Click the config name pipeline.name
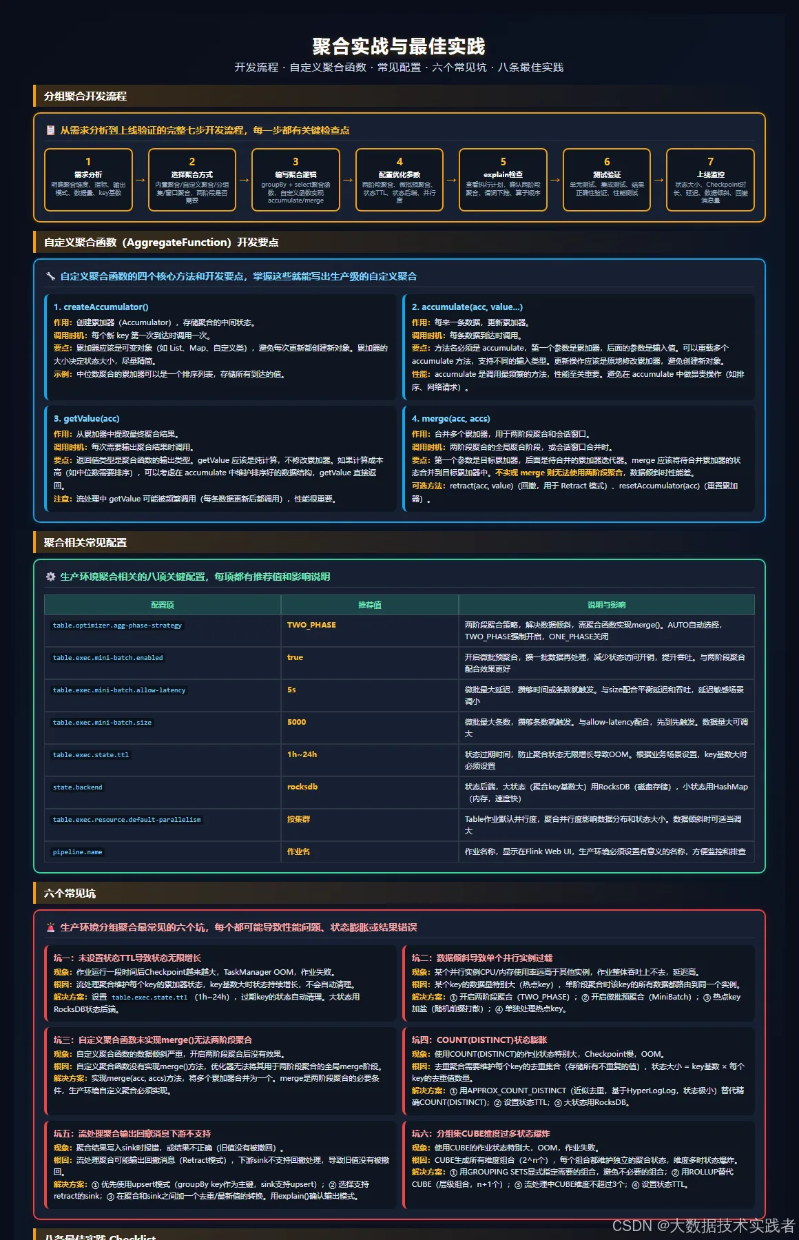This screenshot has width=799, height=1240. click(x=77, y=852)
